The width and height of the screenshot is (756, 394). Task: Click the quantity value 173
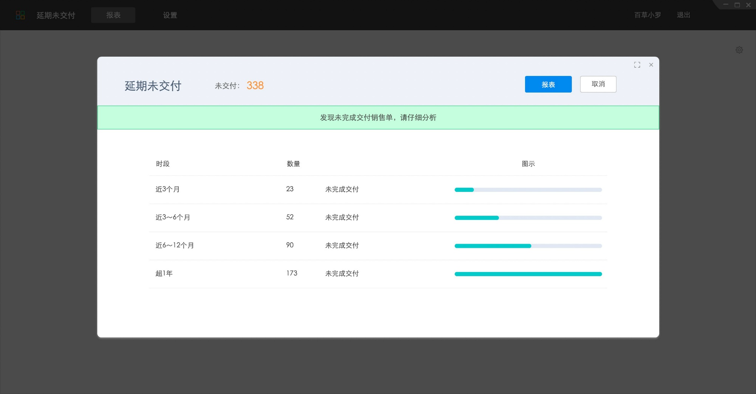pyautogui.click(x=292, y=273)
